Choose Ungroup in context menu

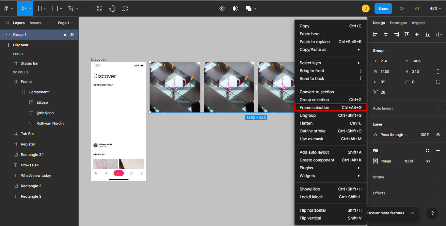330,115
